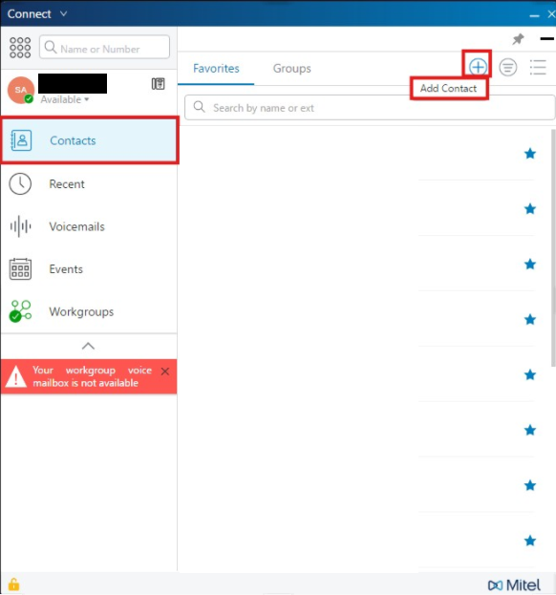Click the SA profile avatar

(21, 90)
